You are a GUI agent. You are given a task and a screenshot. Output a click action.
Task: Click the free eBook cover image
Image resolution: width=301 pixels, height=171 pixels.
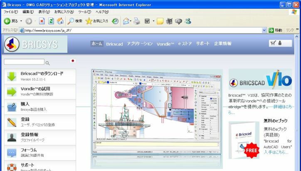pos(244,140)
